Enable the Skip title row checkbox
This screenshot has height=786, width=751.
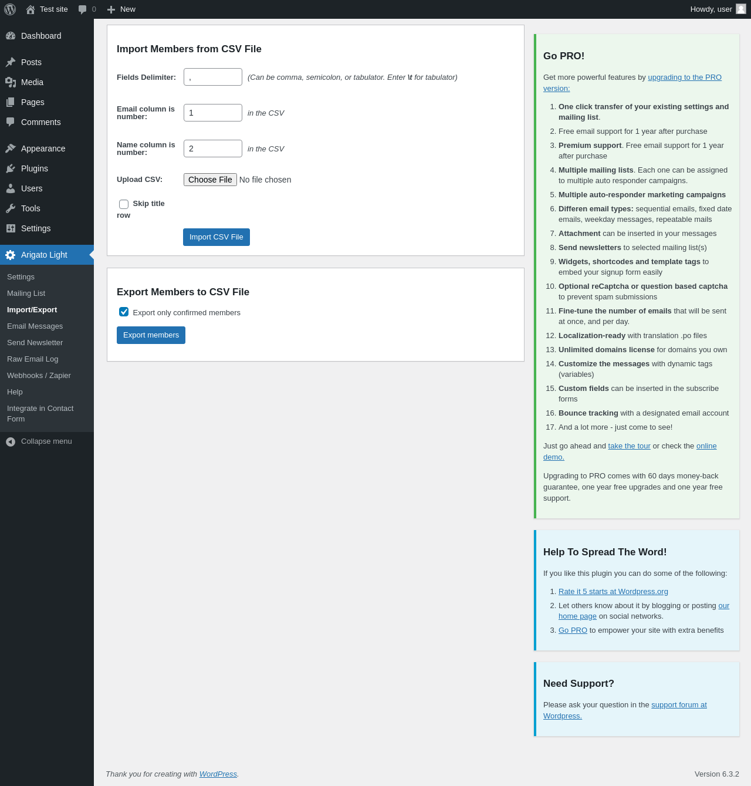pos(124,204)
